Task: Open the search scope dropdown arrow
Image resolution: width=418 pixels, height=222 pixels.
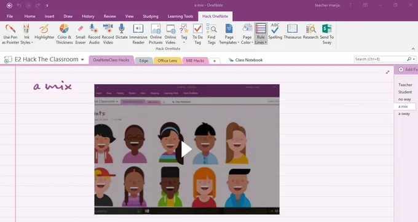Action: point(414,59)
